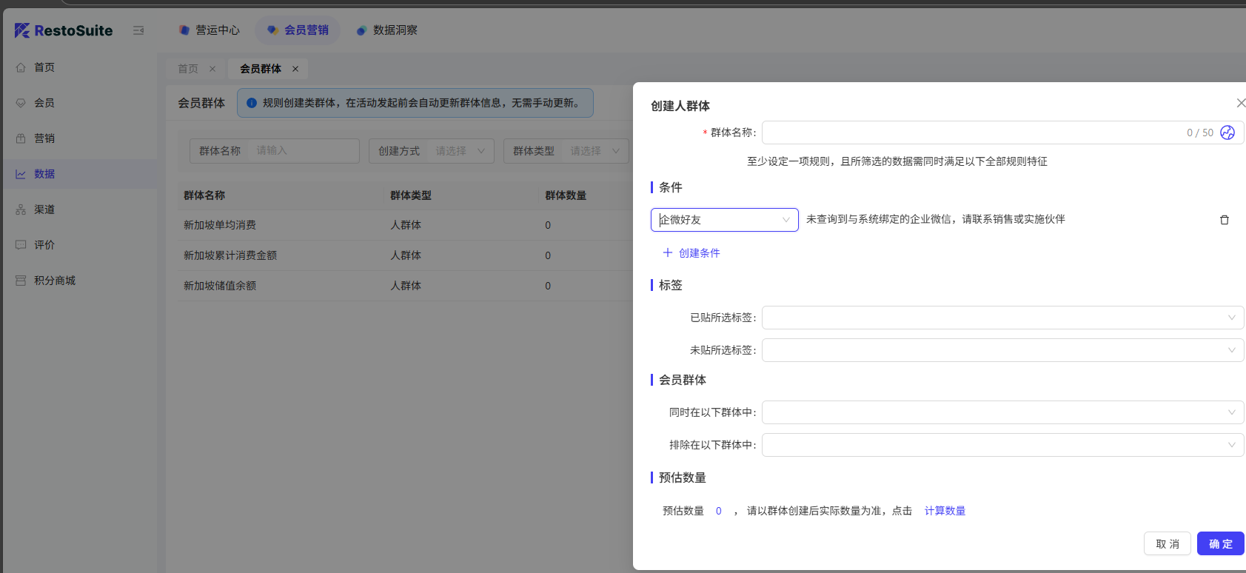1246x573 pixels.
Task: Click the 计算数量 link
Action: click(945, 511)
